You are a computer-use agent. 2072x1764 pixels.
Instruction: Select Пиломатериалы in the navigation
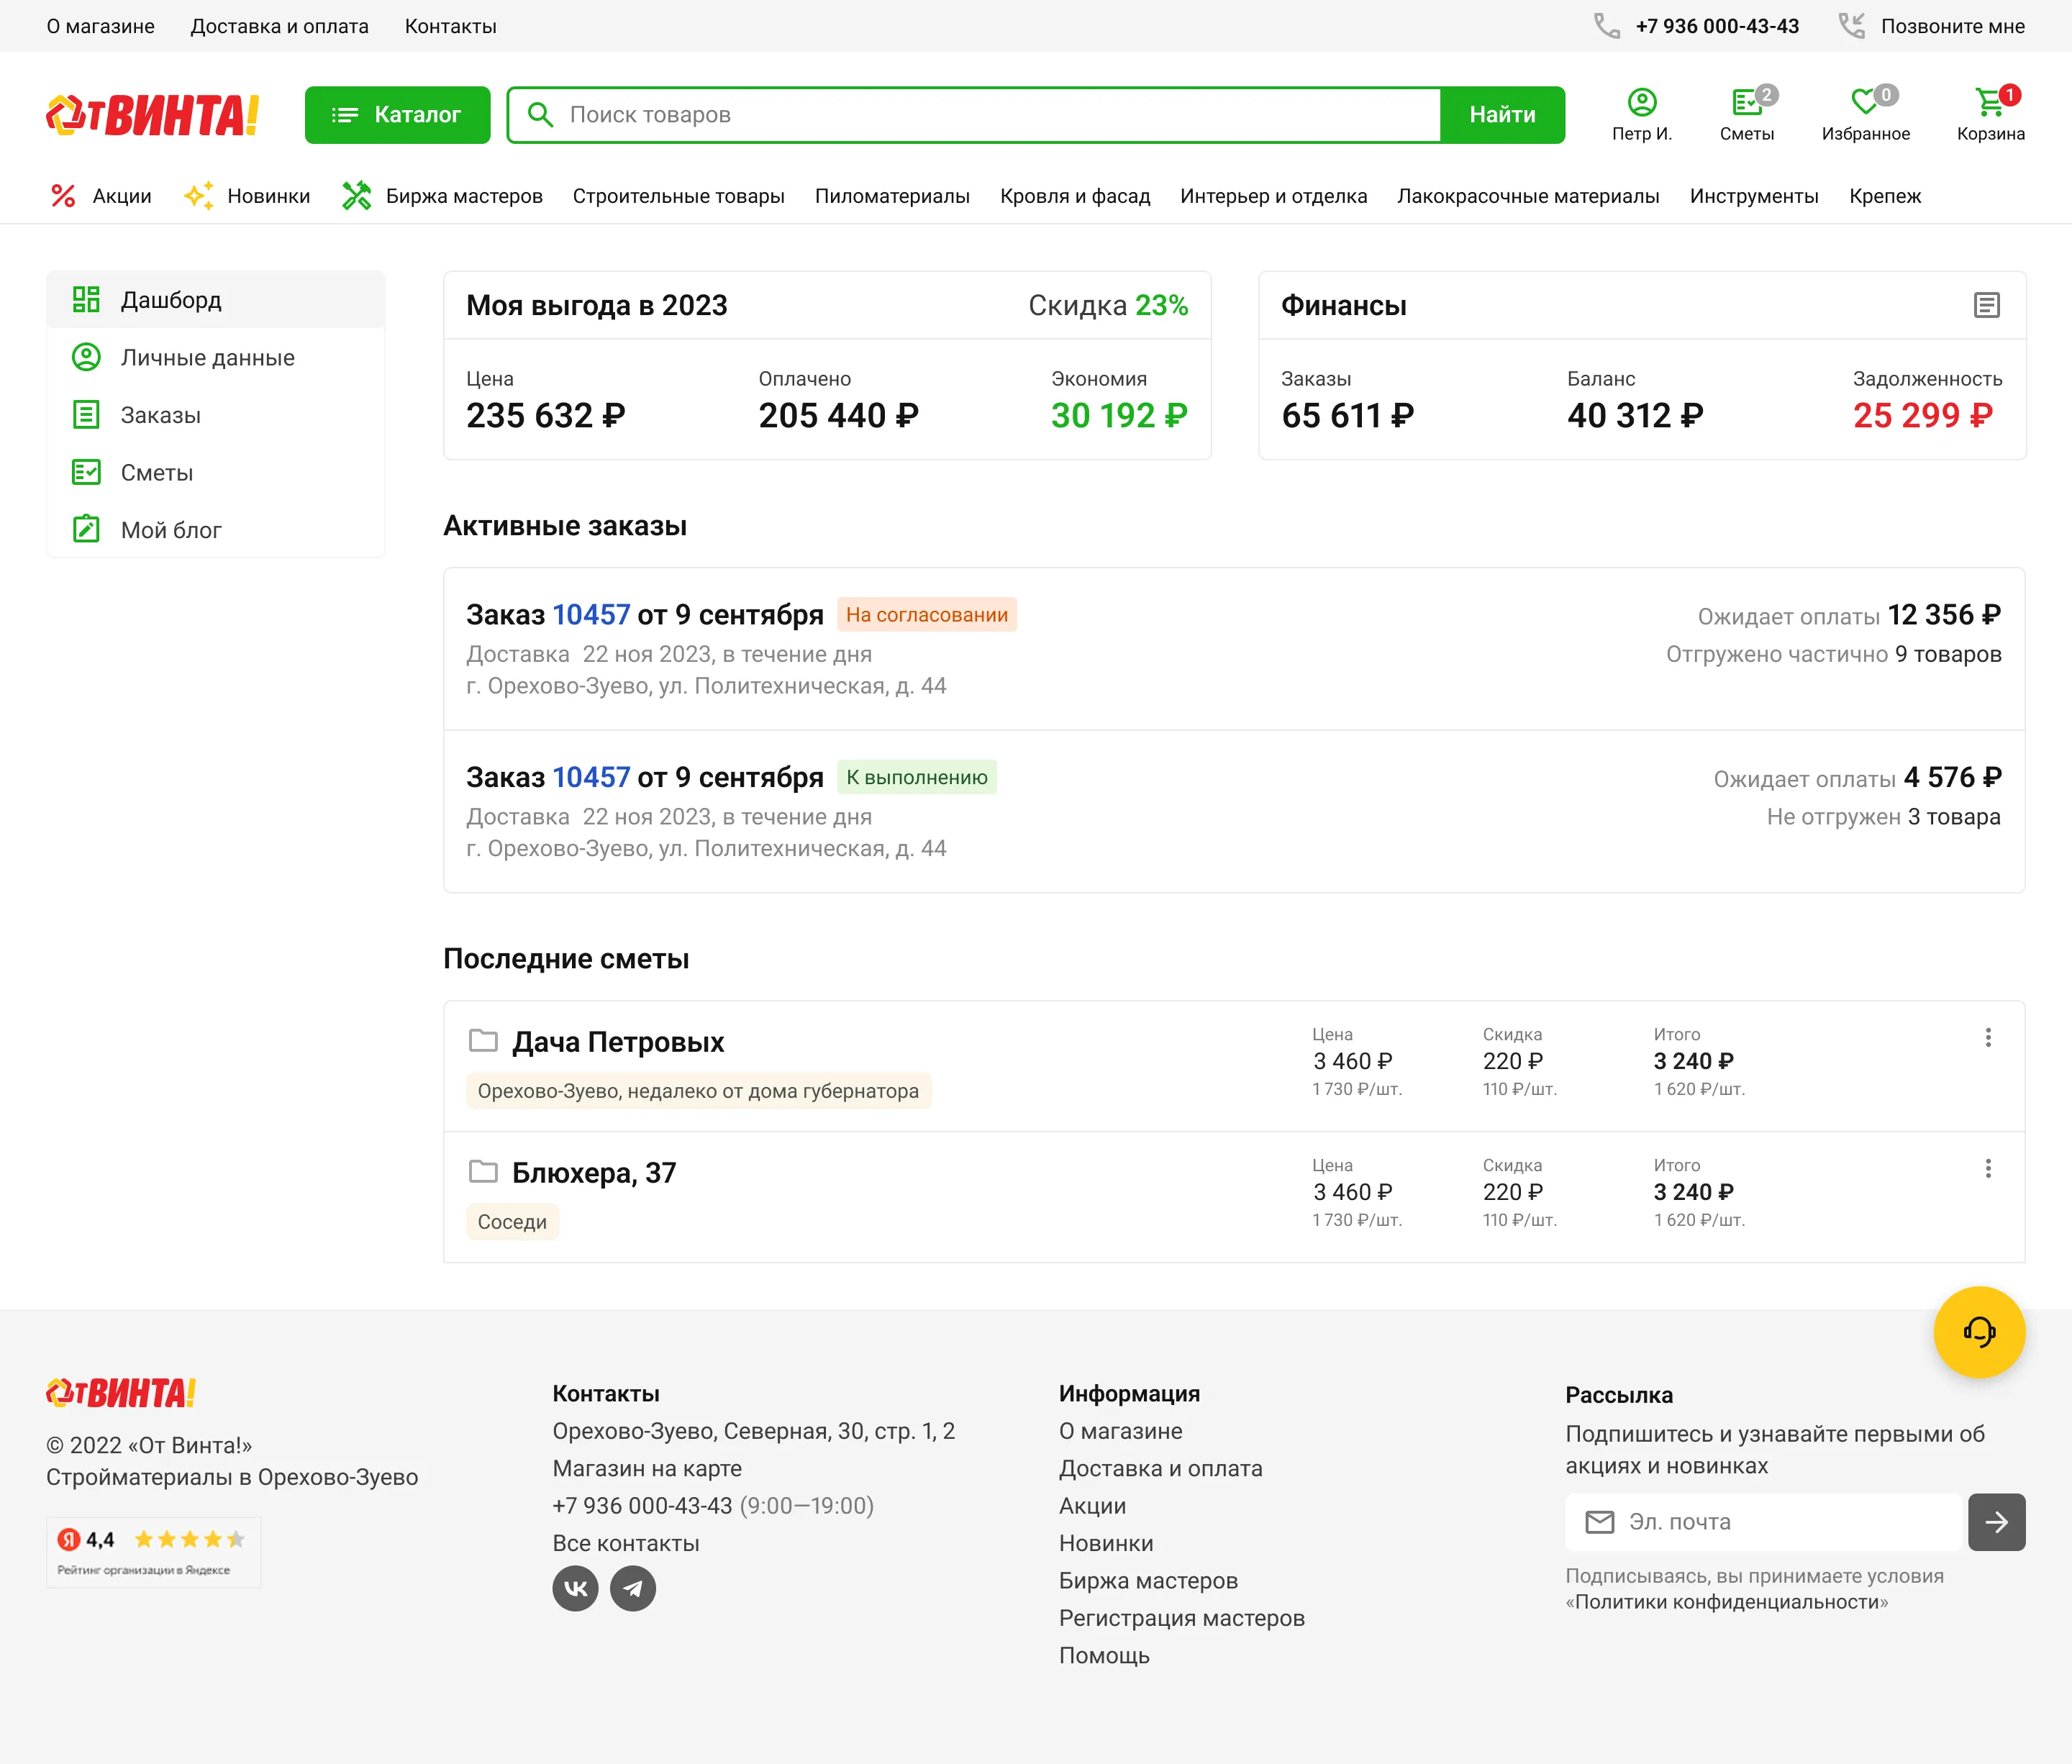pos(893,196)
